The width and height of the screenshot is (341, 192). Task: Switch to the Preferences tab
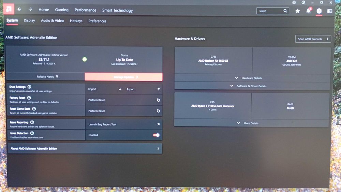pyautogui.click(x=97, y=21)
